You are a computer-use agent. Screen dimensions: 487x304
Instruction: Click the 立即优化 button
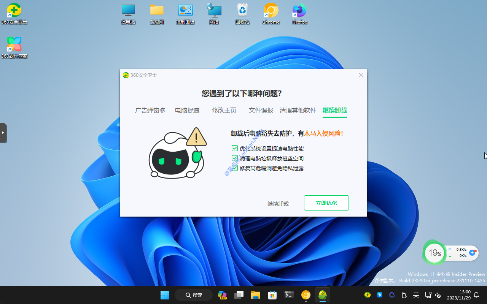click(326, 203)
